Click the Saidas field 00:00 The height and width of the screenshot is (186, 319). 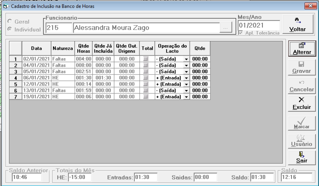click(x=206, y=177)
